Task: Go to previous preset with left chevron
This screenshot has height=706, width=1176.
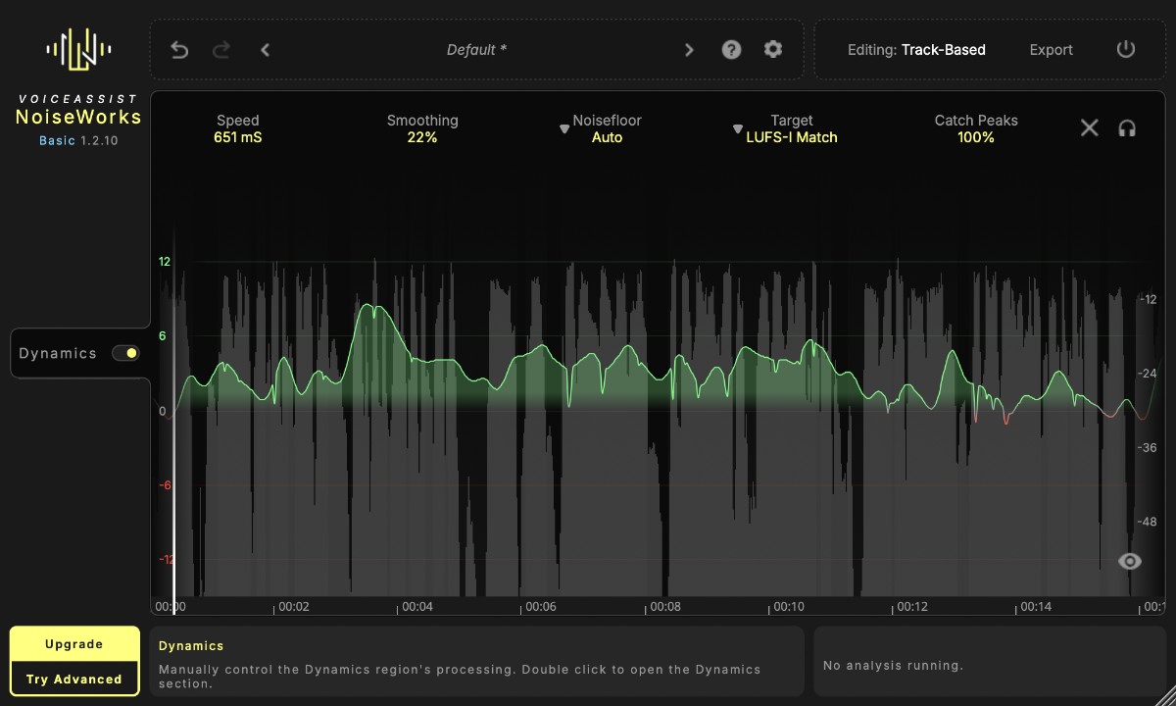Action: point(265,50)
